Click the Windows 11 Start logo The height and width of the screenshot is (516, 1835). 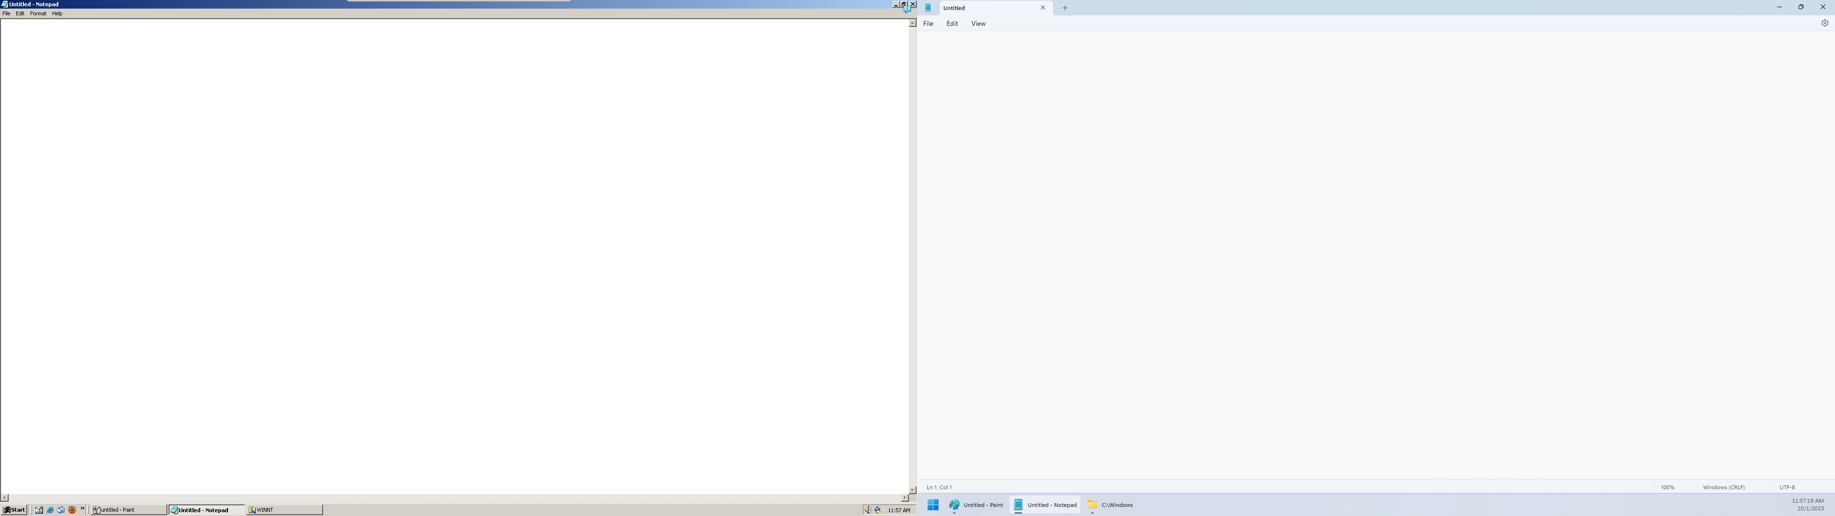[932, 505]
